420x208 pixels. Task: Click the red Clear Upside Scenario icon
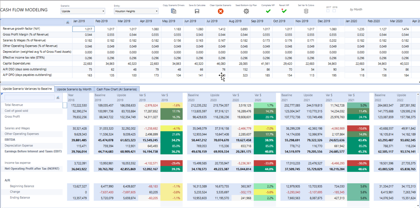221,11
